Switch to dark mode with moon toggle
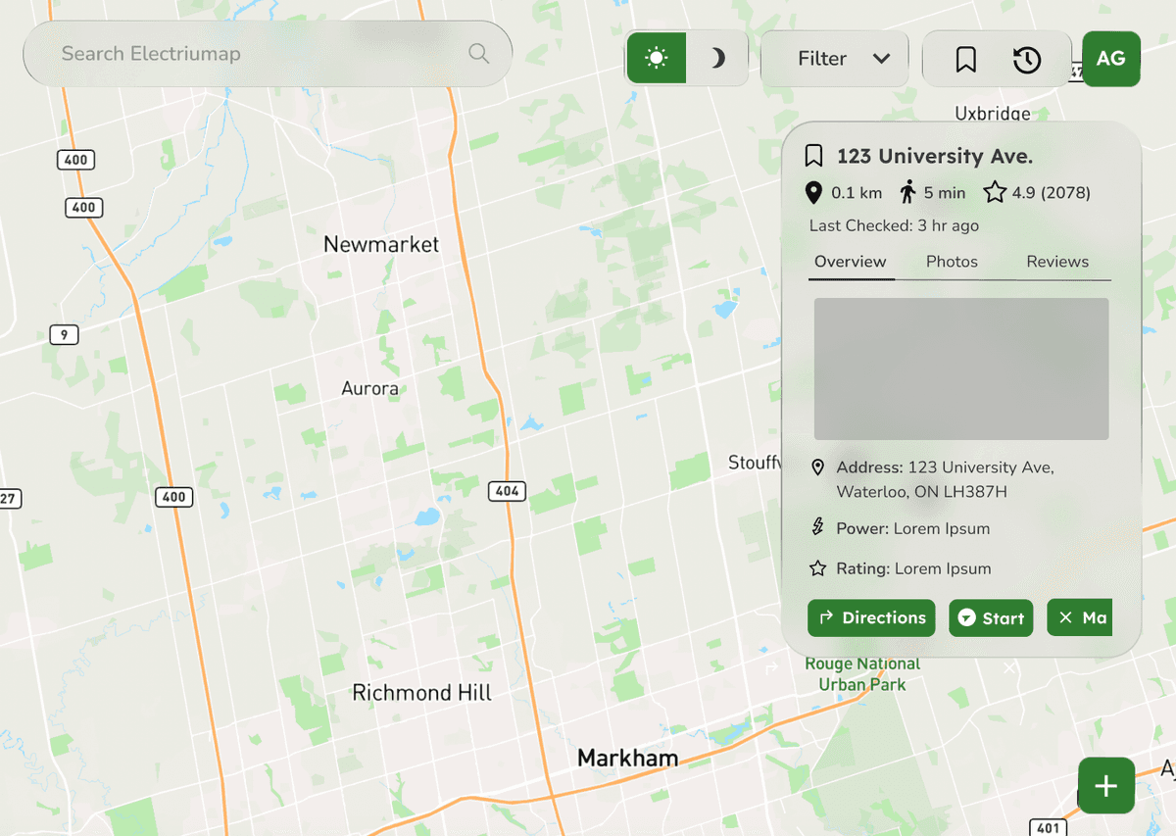Screen dimensions: 1176x836 pyautogui.click(x=717, y=59)
